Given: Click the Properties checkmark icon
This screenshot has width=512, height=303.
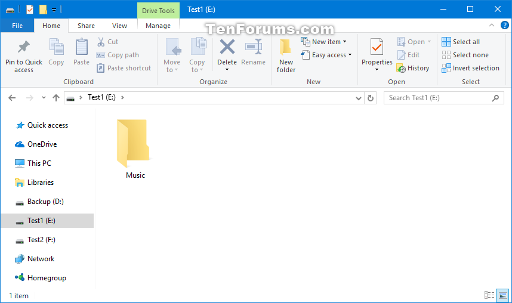Looking at the screenshot, I should pyautogui.click(x=377, y=47).
